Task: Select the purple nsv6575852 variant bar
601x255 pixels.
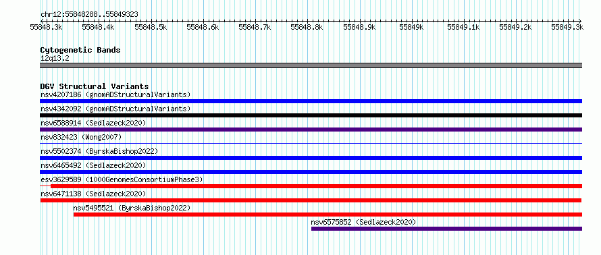Action: [x=446, y=229]
